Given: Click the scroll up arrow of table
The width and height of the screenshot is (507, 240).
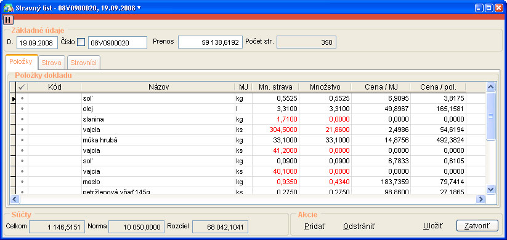Looking at the screenshot, I should click(x=491, y=87).
